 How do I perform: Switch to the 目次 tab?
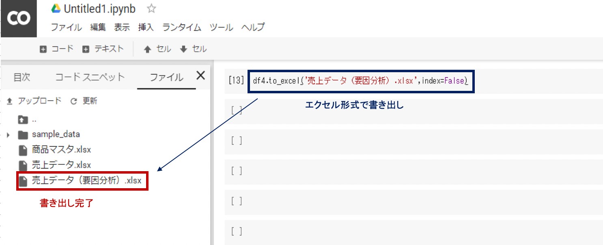pos(22,77)
